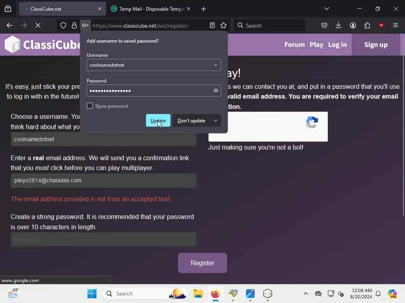Click the display network tray icon

[x=331, y=294]
